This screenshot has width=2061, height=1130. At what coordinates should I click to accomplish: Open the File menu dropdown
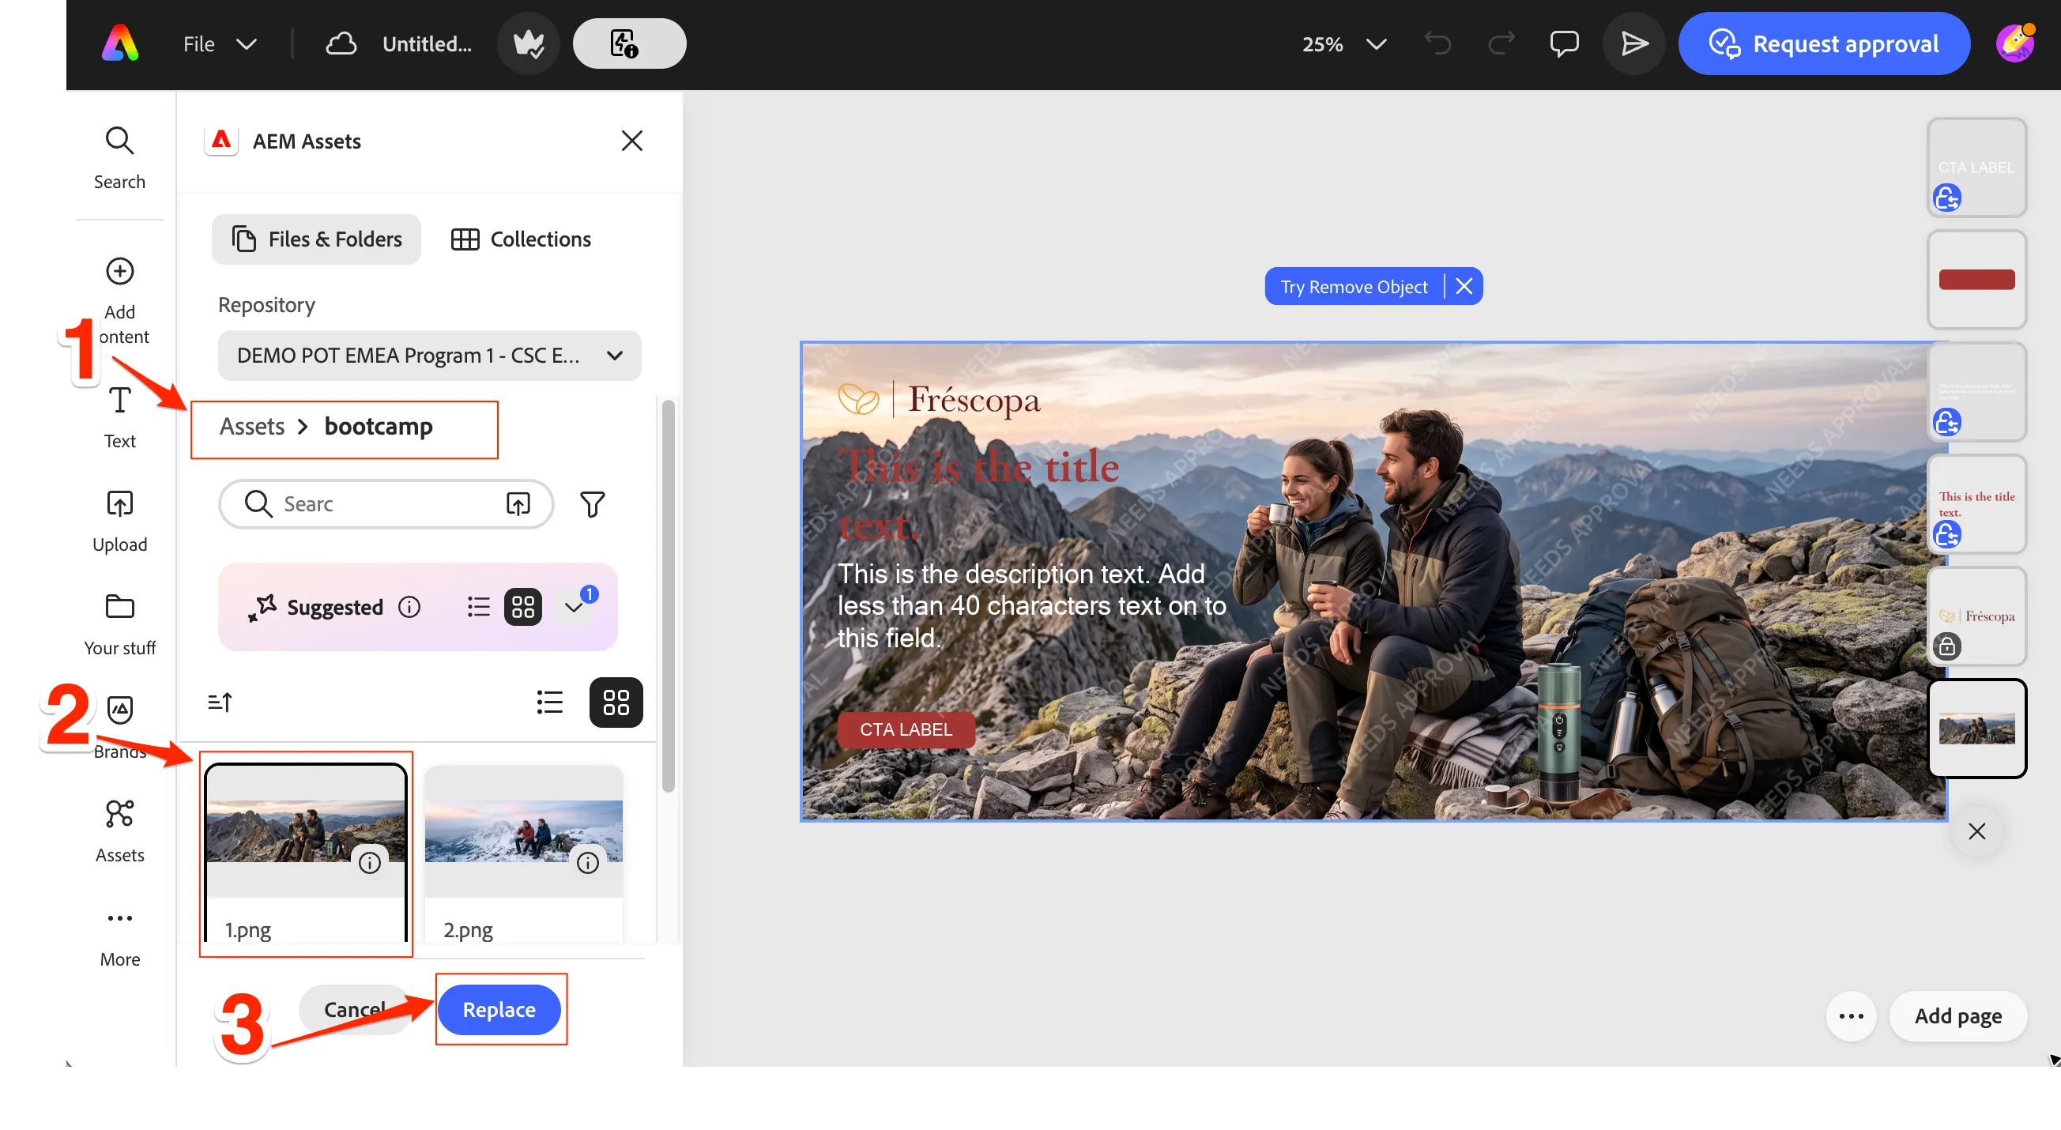[x=218, y=43]
